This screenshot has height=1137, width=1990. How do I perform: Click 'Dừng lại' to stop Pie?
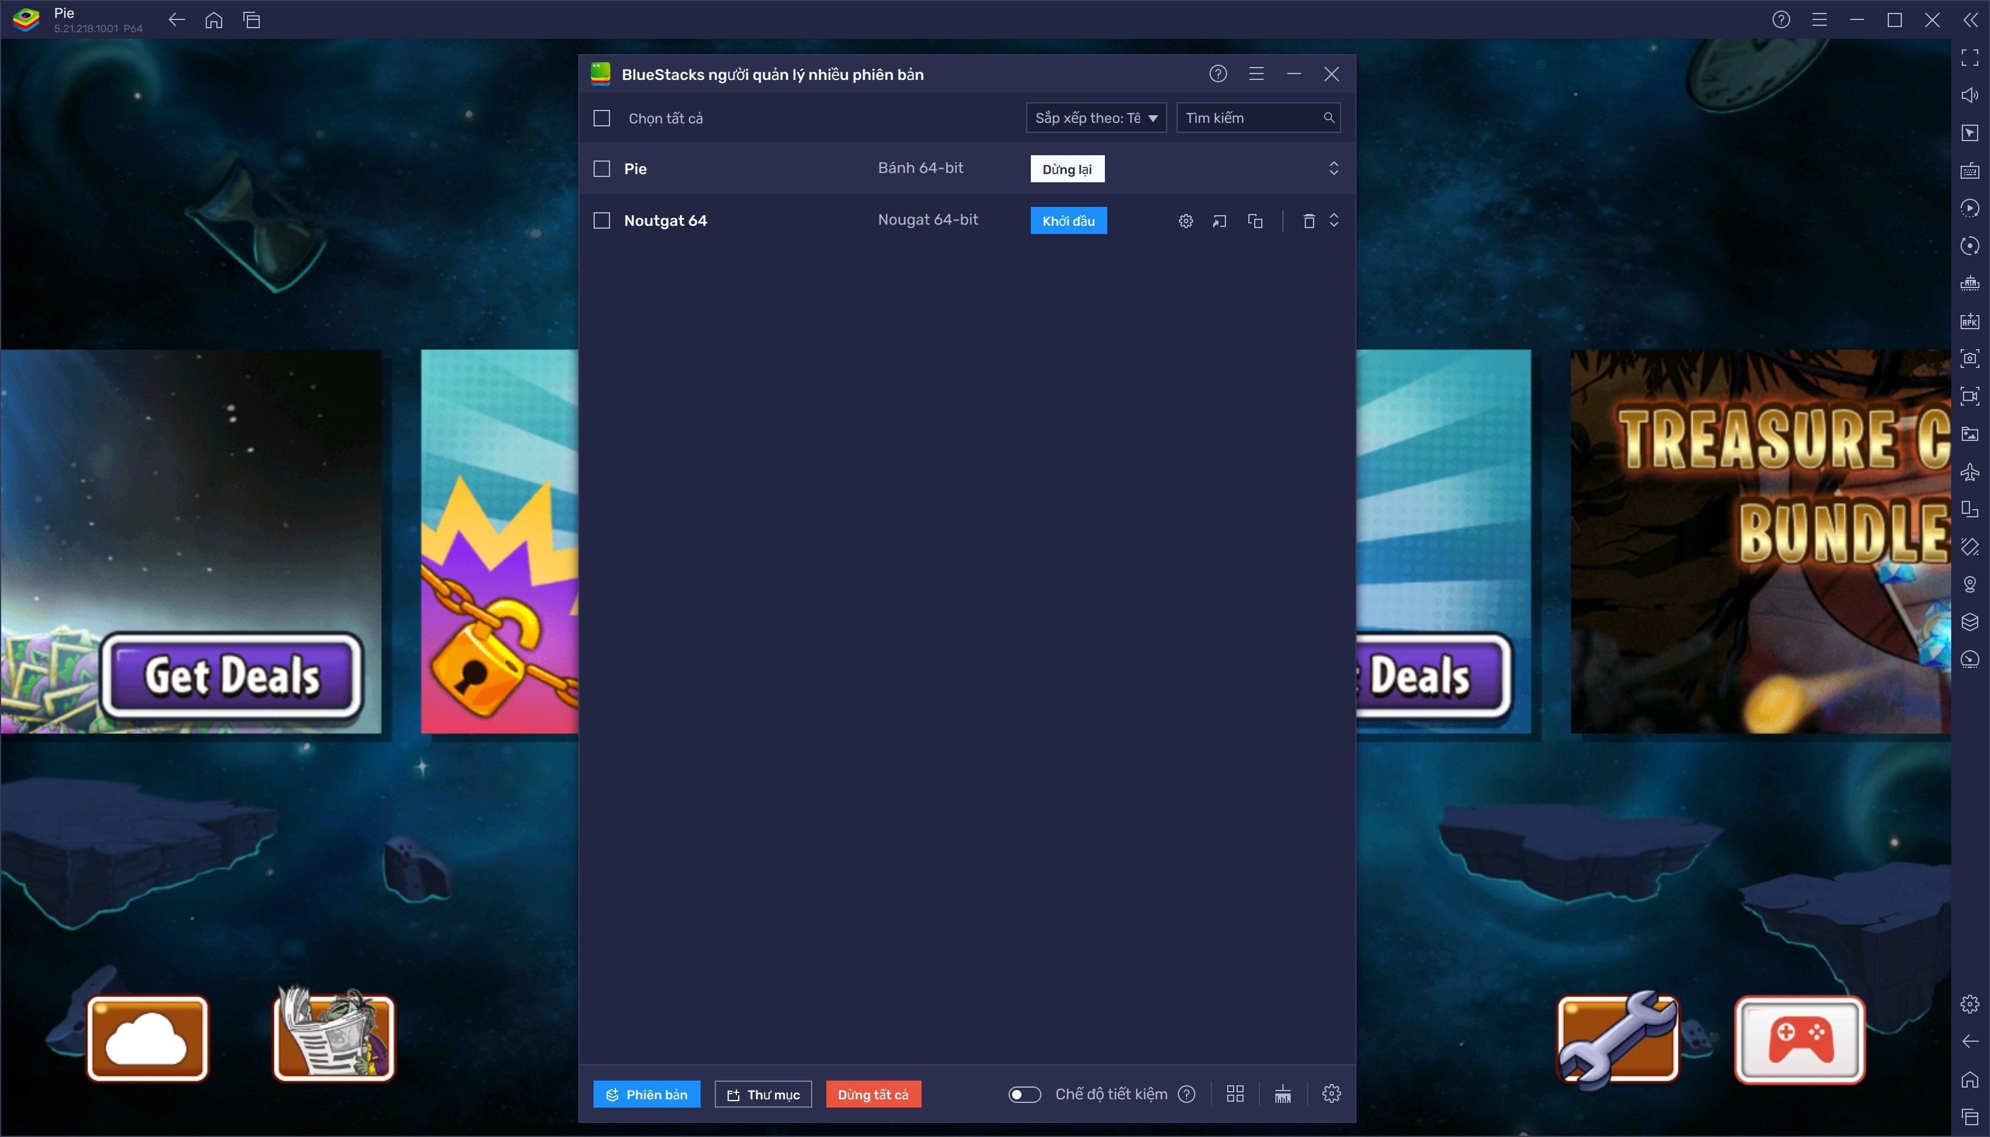(x=1067, y=169)
